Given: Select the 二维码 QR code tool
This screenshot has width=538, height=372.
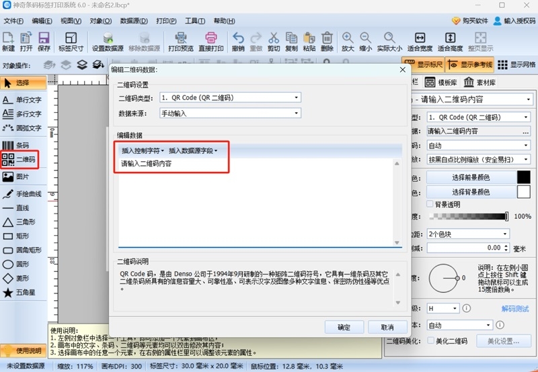Looking at the screenshot, I should coord(20,159).
